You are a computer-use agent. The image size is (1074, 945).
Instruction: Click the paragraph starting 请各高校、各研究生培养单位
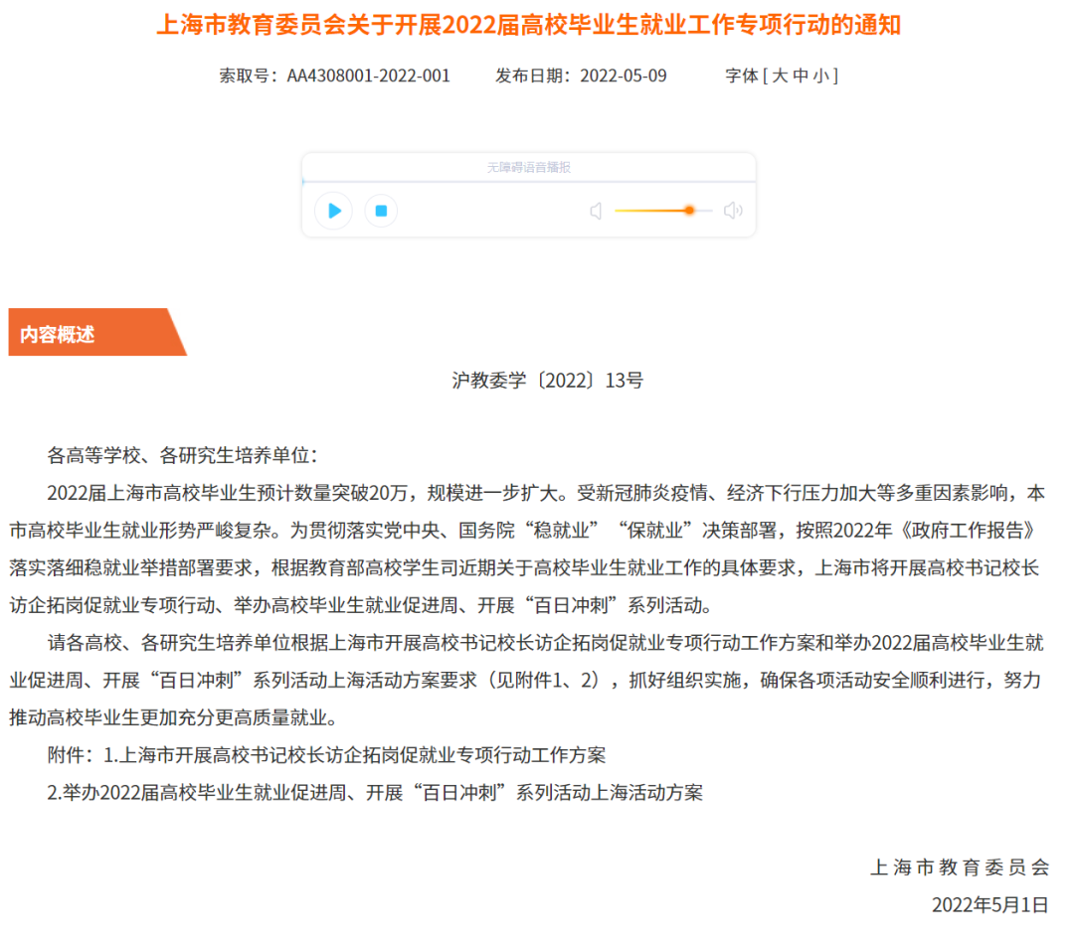pos(527,680)
